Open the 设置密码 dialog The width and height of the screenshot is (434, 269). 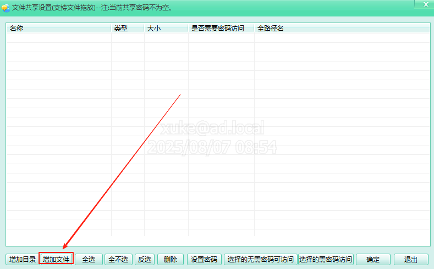coord(204,259)
